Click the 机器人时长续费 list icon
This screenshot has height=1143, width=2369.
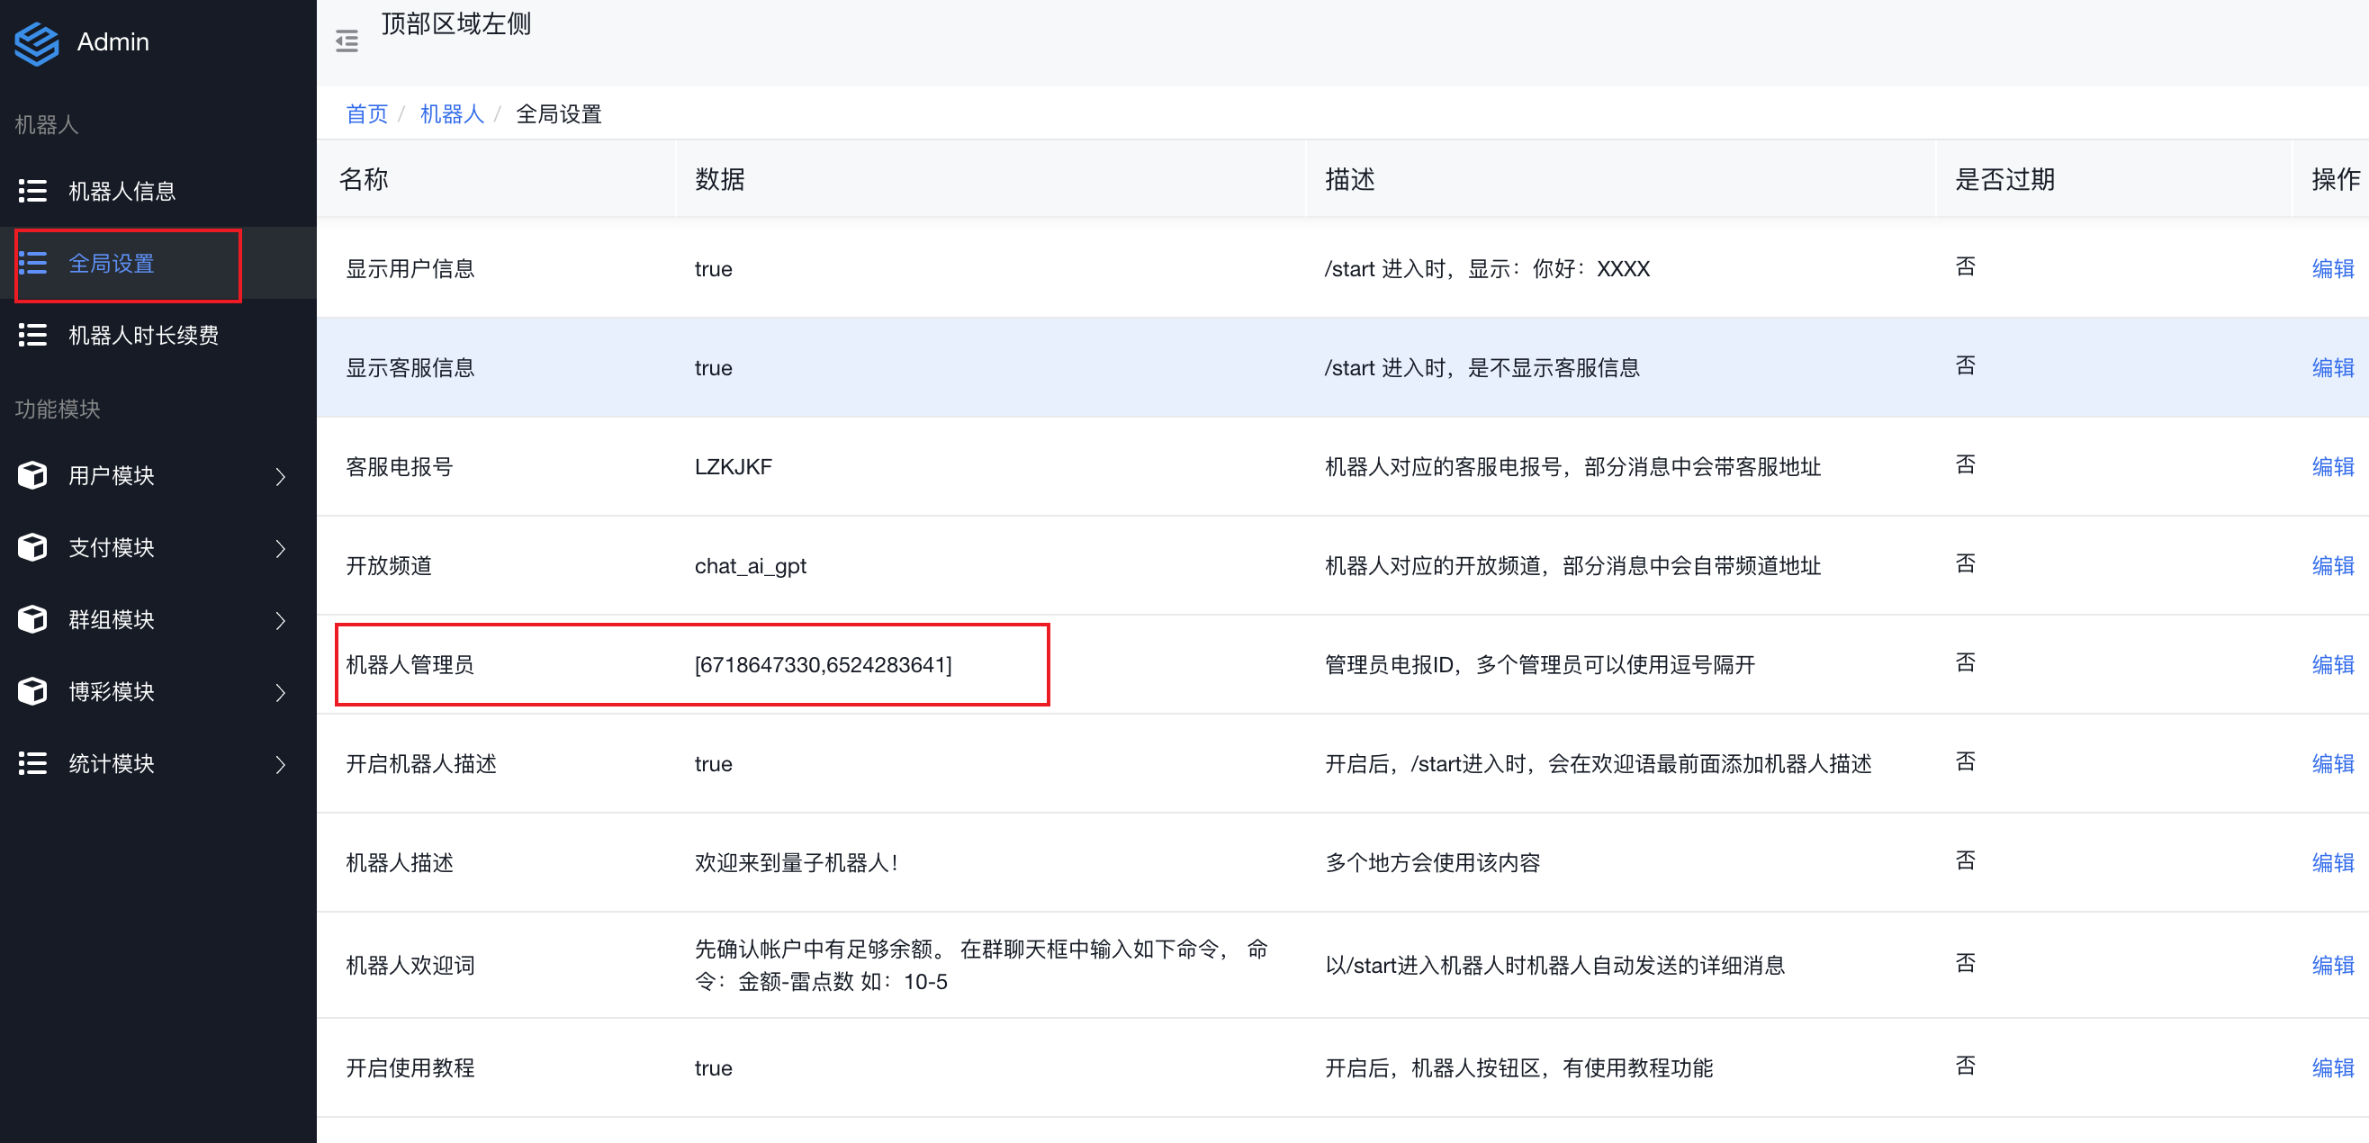click(x=32, y=336)
